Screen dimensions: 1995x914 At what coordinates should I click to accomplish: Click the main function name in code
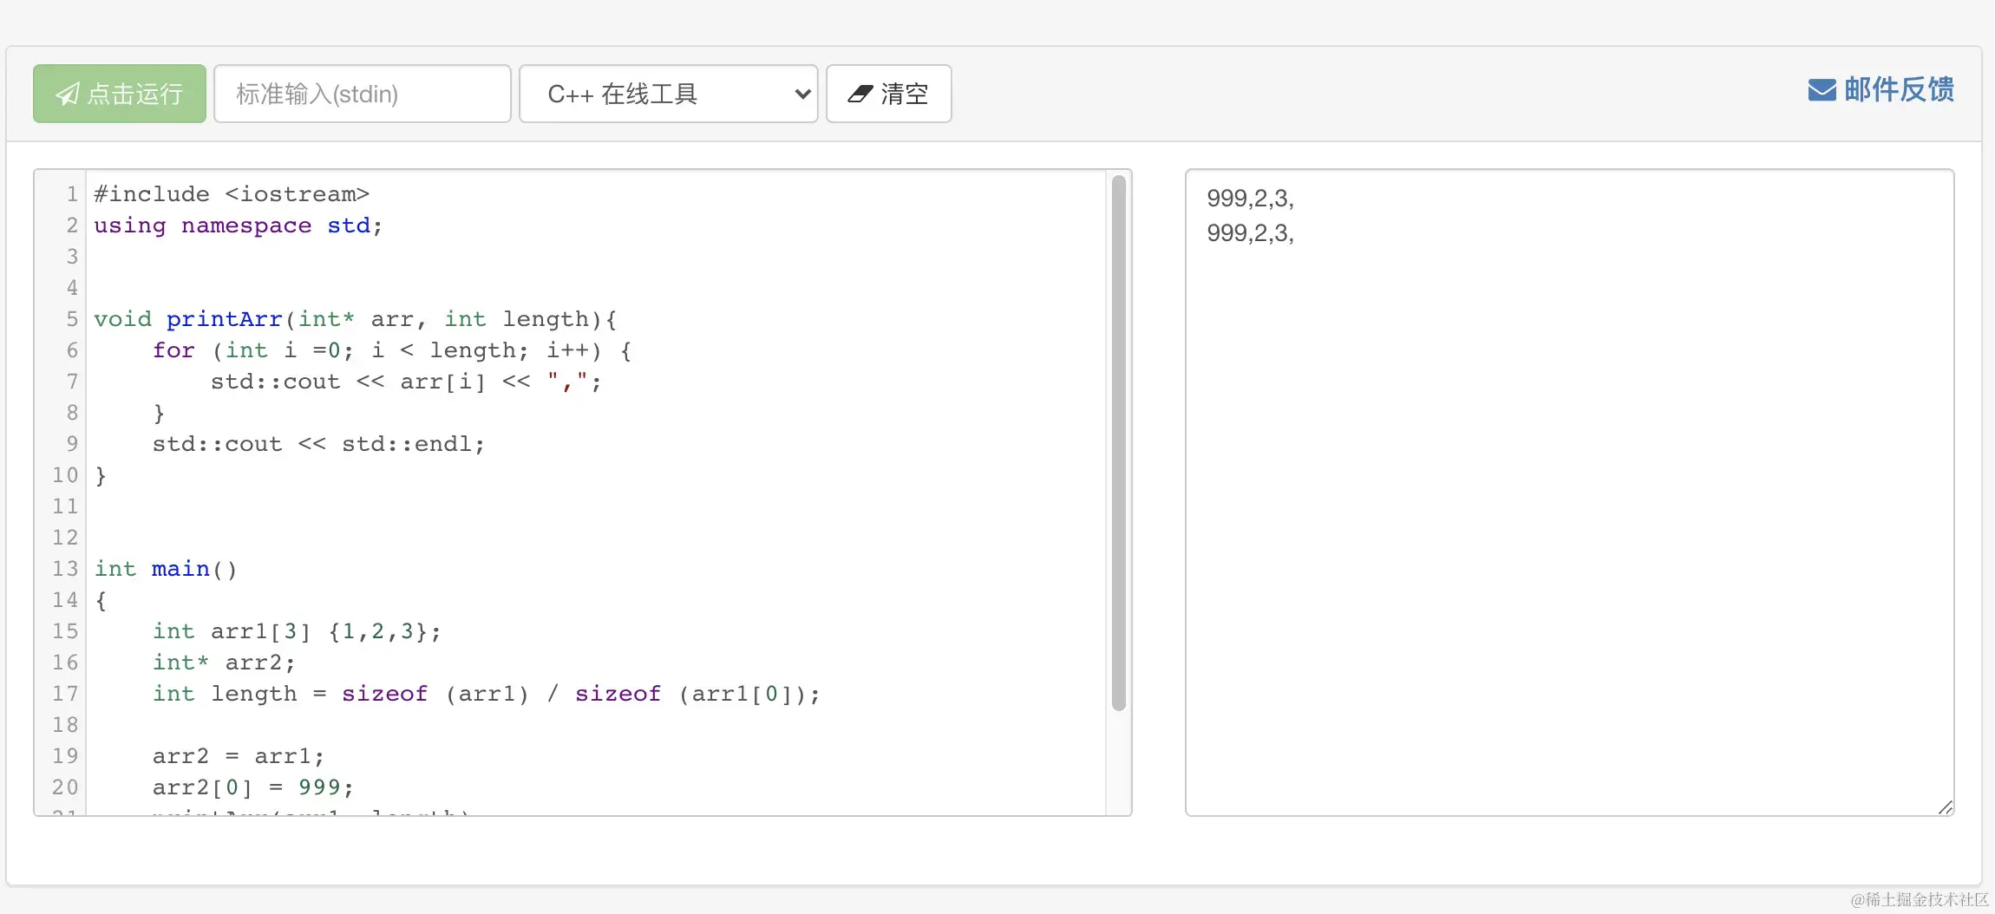click(180, 569)
